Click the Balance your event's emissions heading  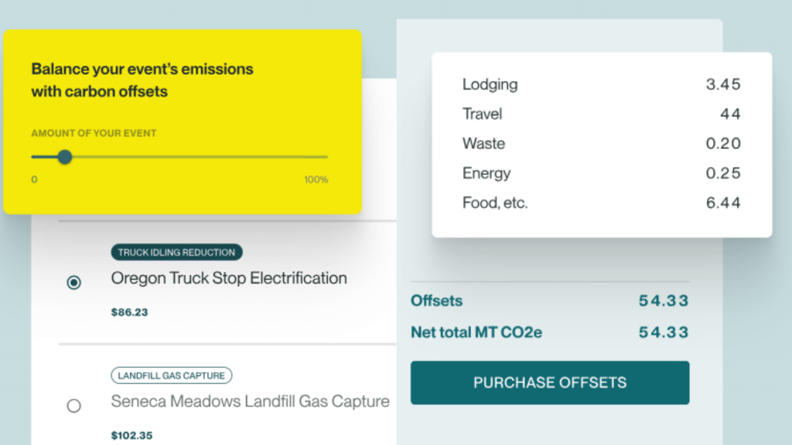tap(142, 80)
